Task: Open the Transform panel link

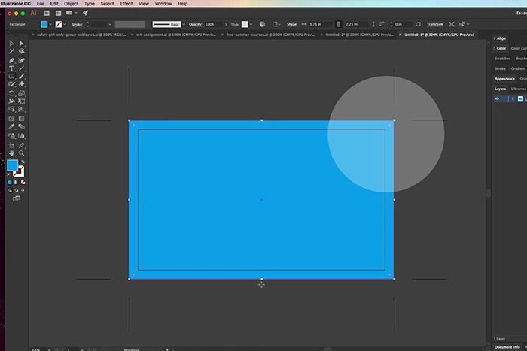Action: coord(435,24)
